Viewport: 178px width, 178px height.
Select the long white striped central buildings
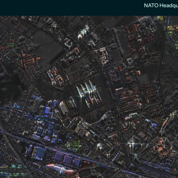click(89, 94)
